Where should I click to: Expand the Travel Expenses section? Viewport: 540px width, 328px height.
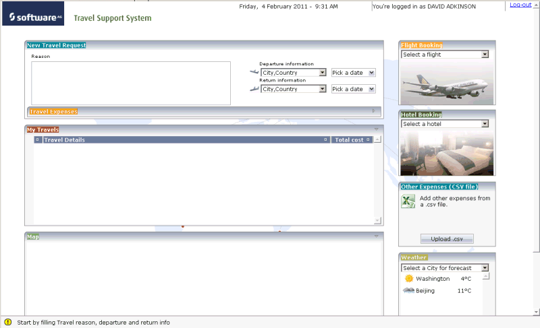[373, 111]
